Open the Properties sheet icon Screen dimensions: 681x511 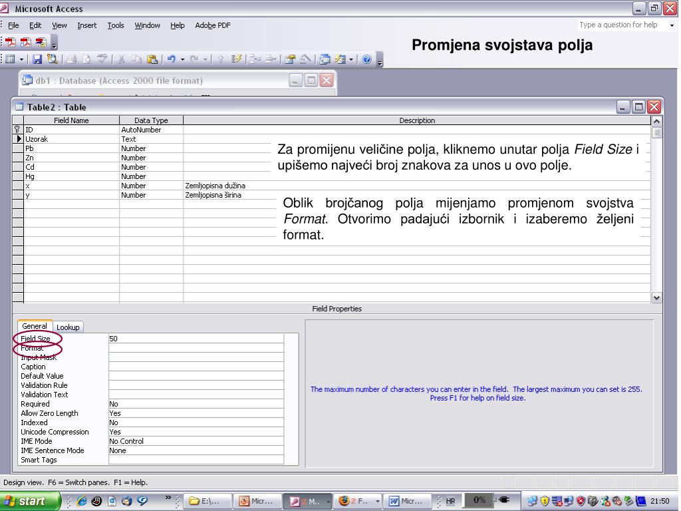pos(290,59)
